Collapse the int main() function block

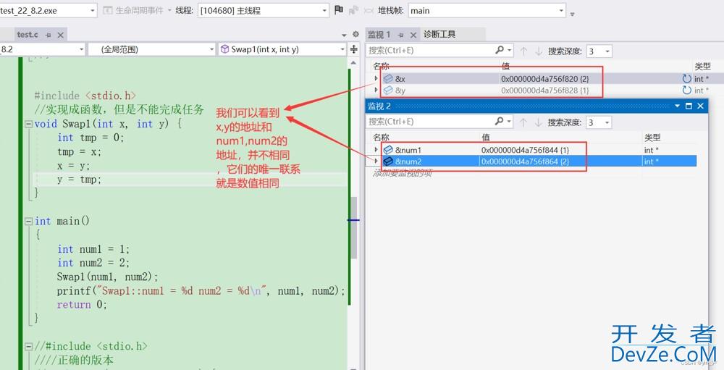(29, 222)
